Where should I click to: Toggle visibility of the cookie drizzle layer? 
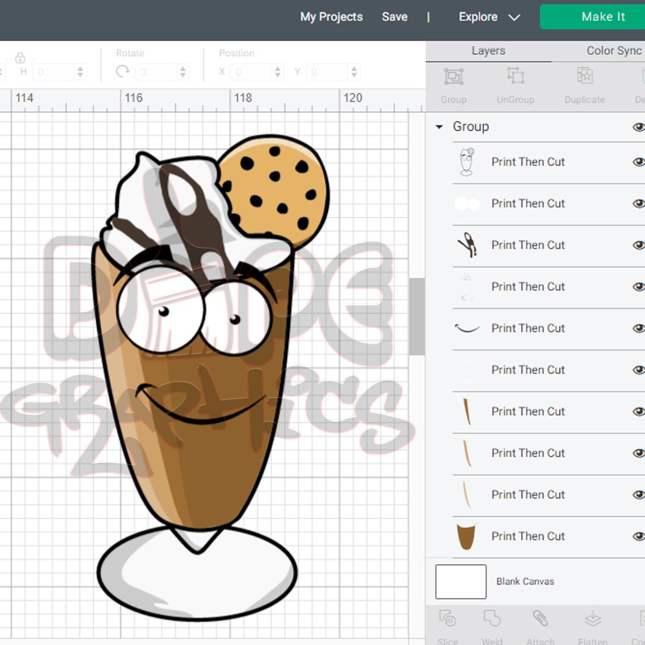pyautogui.click(x=639, y=245)
